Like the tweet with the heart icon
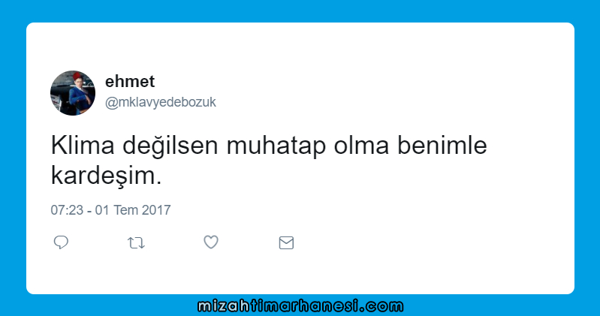 [211, 242]
